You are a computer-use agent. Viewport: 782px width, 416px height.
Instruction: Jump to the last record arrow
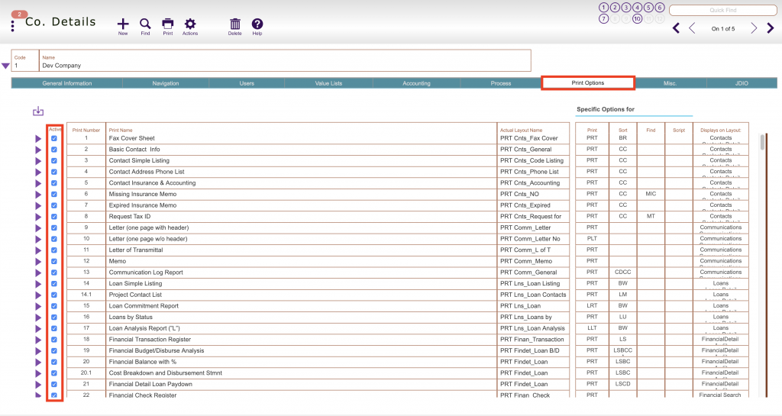(770, 28)
